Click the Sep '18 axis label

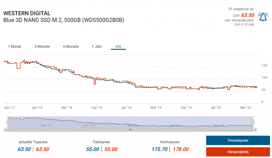pos(97,108)
